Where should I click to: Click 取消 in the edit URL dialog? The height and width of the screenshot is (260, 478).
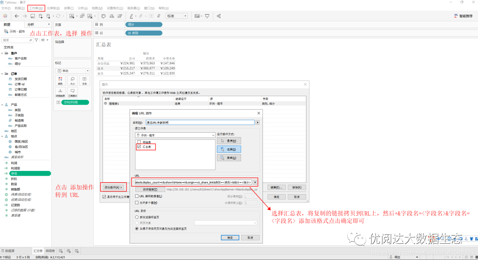pyautogui.click(x=250, y=238)
